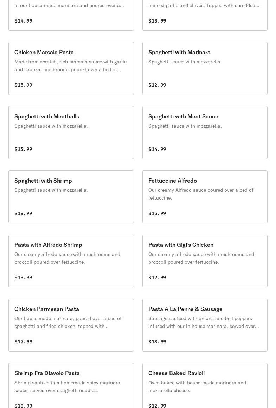Click the $17.99 price of Chicken Parmesan Pasta

click(23, 342)
